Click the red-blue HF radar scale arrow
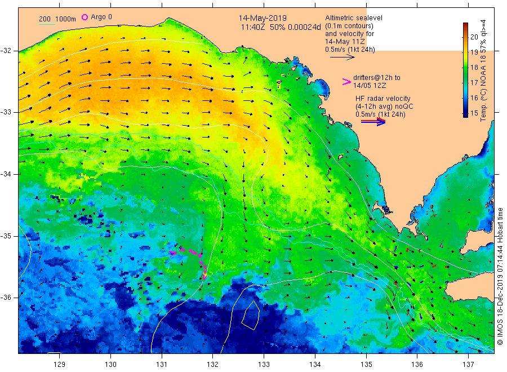This screenshot has width=507, height=372. 373,122
